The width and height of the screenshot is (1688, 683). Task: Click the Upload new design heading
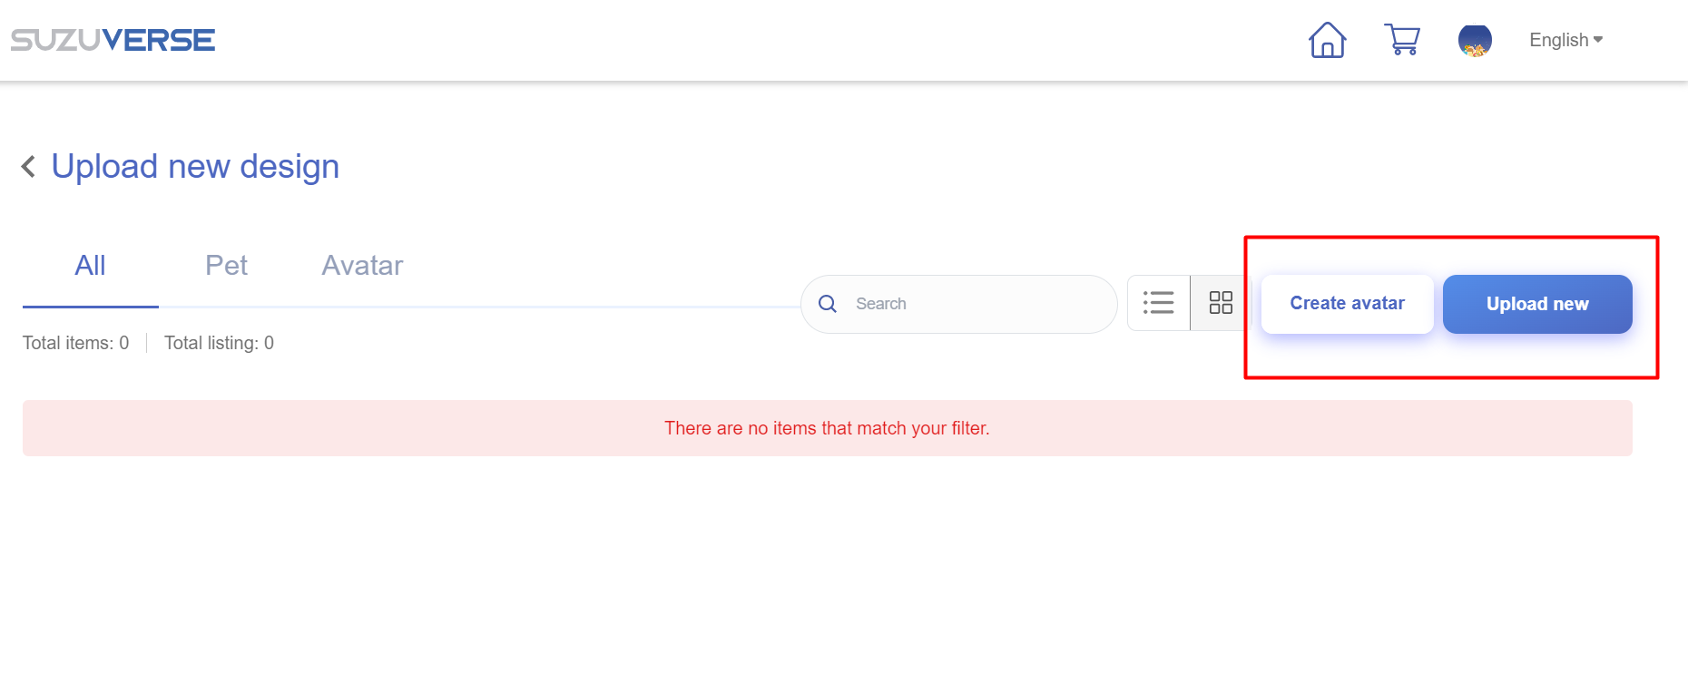195,167
